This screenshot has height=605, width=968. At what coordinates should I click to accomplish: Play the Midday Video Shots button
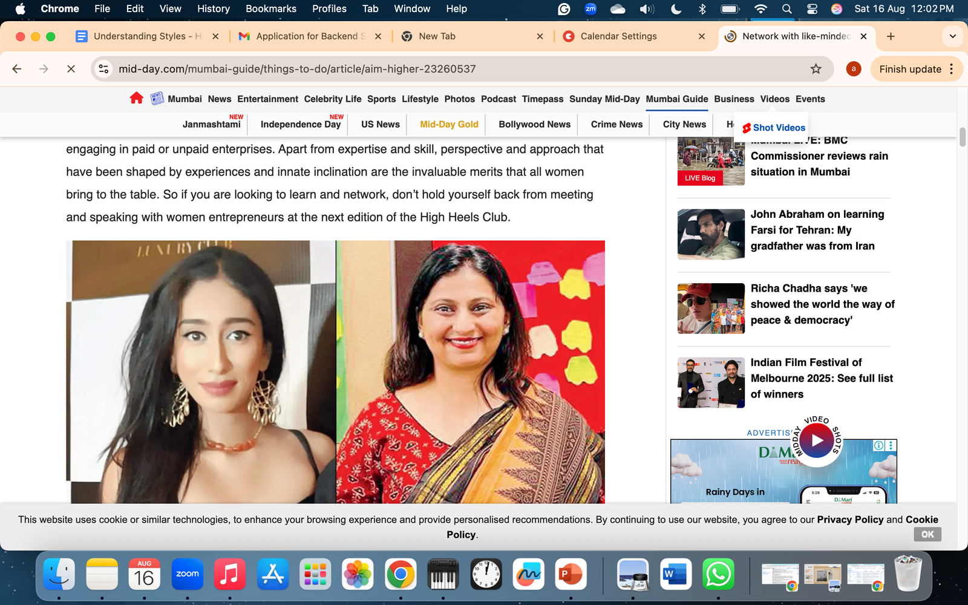[x=817, y=440]
